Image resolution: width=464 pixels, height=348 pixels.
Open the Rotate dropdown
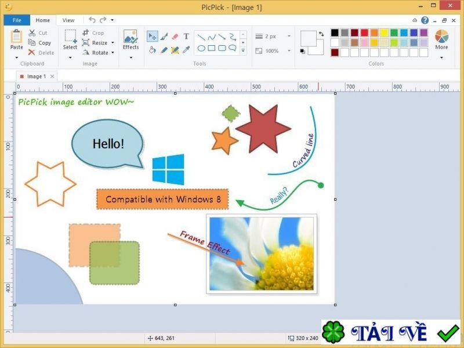[113, 53]
